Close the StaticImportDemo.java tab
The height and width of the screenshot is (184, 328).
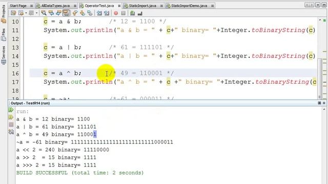[212, 6]
